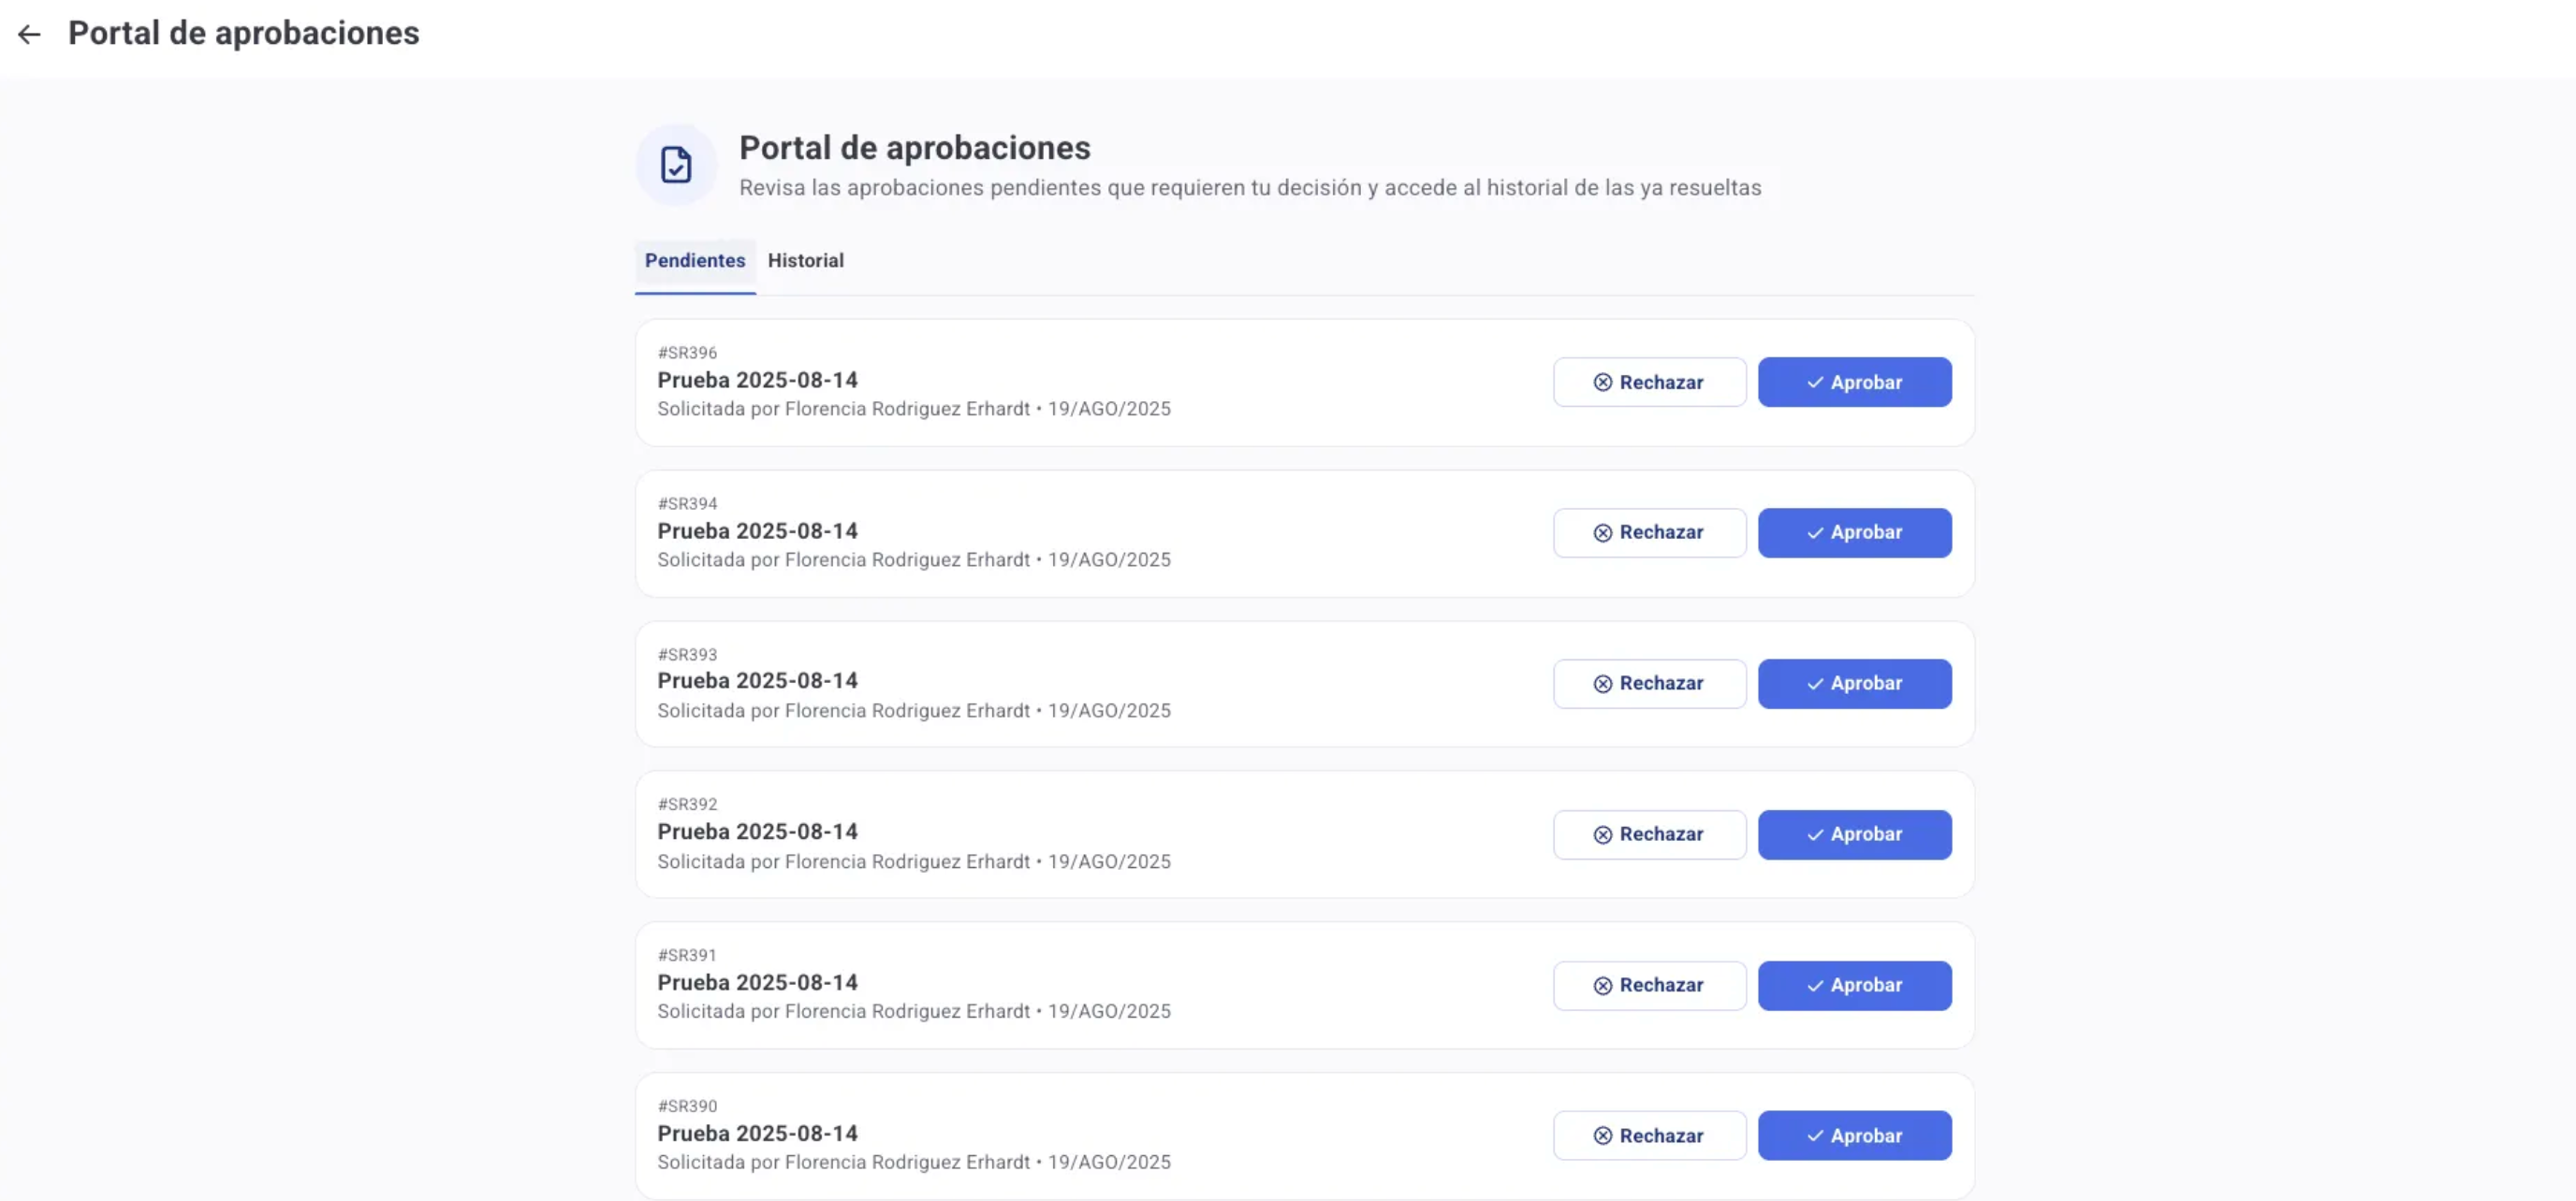Approve request #SR392
Image resolution: width=2576 pixels, height=1201 pixels.
tap(1854, 834)
